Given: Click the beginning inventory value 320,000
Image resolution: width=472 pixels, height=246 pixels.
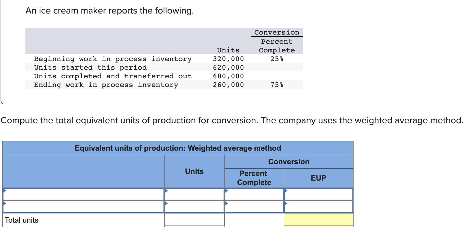Looking at the screenshot, I should point(228,59).
